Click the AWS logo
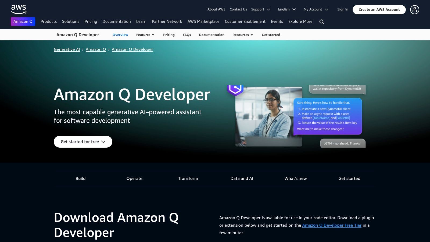Viewport: 430px width, 242px height. [x=19, y=9]
